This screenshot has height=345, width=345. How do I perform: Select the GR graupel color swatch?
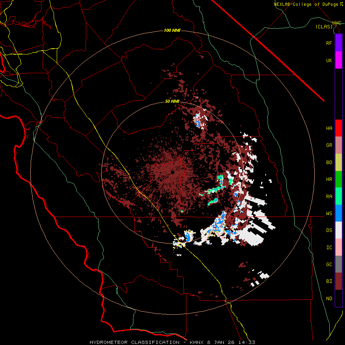(338, 145)
